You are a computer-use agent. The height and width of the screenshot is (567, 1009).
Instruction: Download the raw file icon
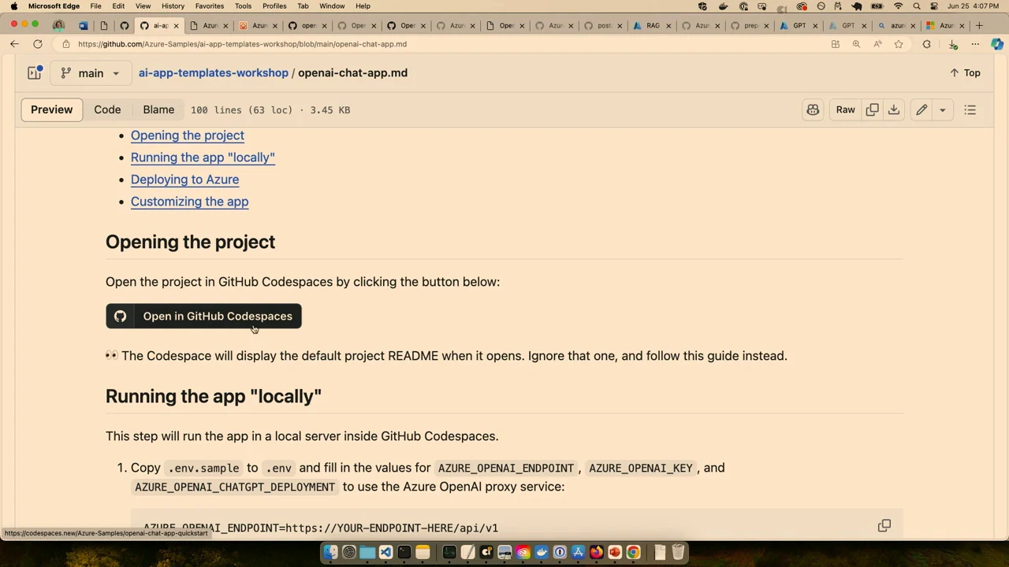tap(894, 109)
